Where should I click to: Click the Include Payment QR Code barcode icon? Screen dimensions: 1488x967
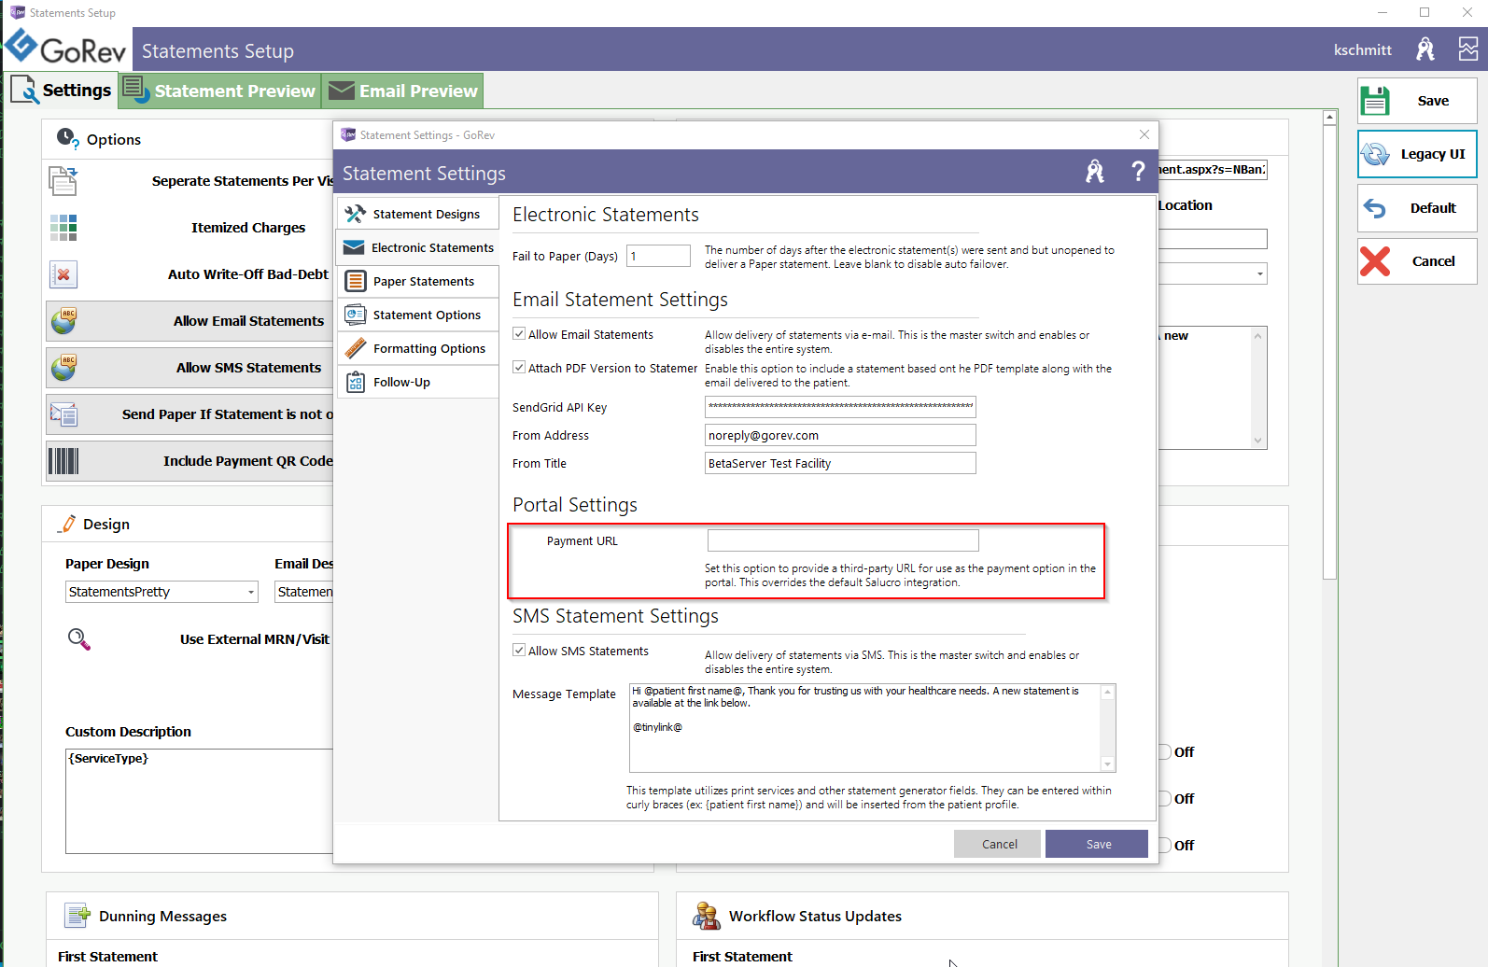coord(63,461)
